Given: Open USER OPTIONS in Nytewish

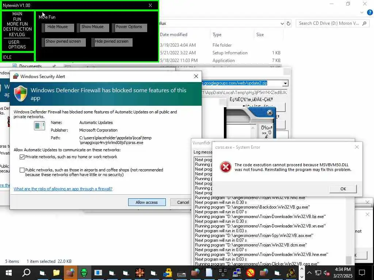Looking at the screenshot, I should pos(17,44).
